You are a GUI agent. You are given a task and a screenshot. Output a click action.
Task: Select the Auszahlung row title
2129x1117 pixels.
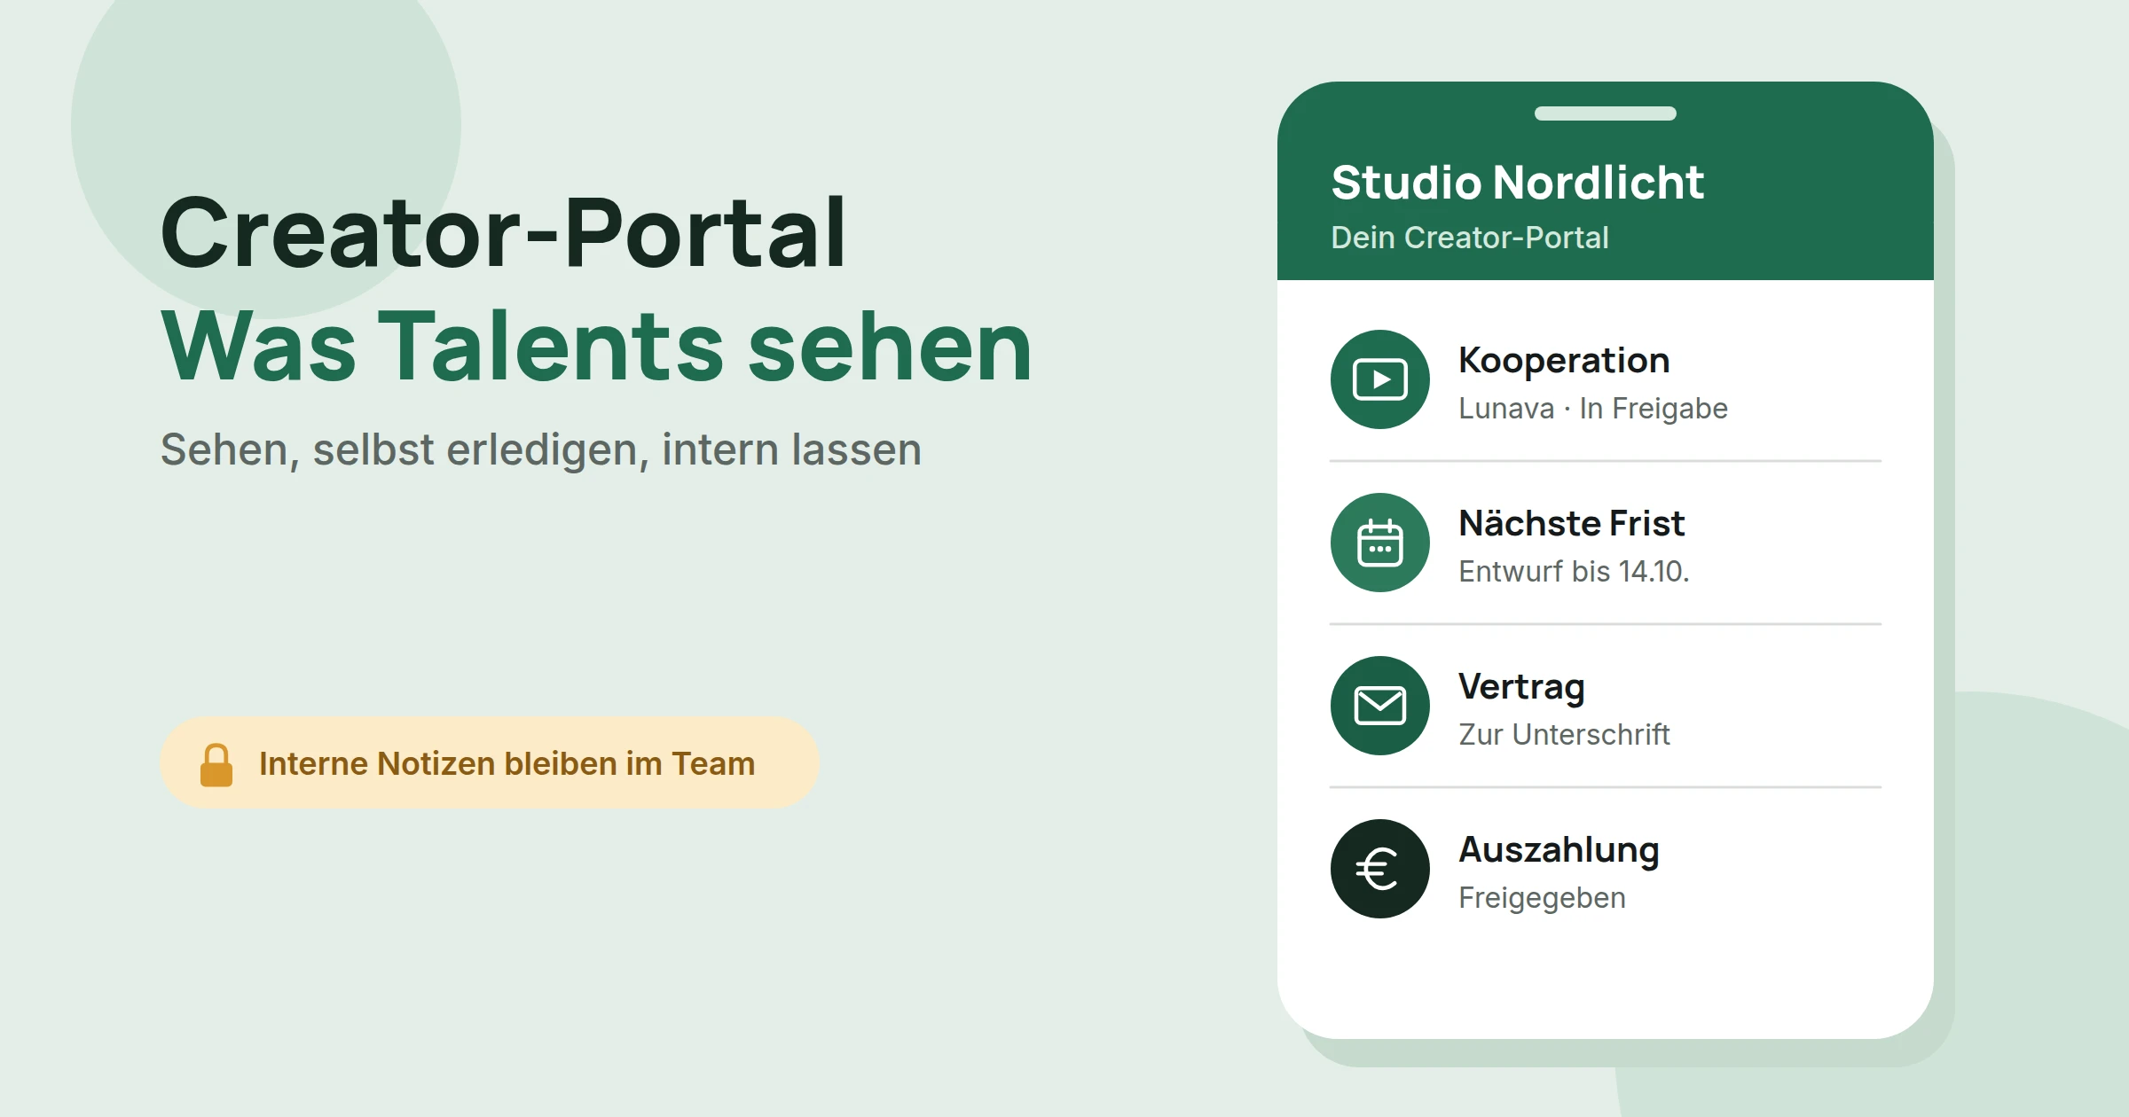(1559, 850)
